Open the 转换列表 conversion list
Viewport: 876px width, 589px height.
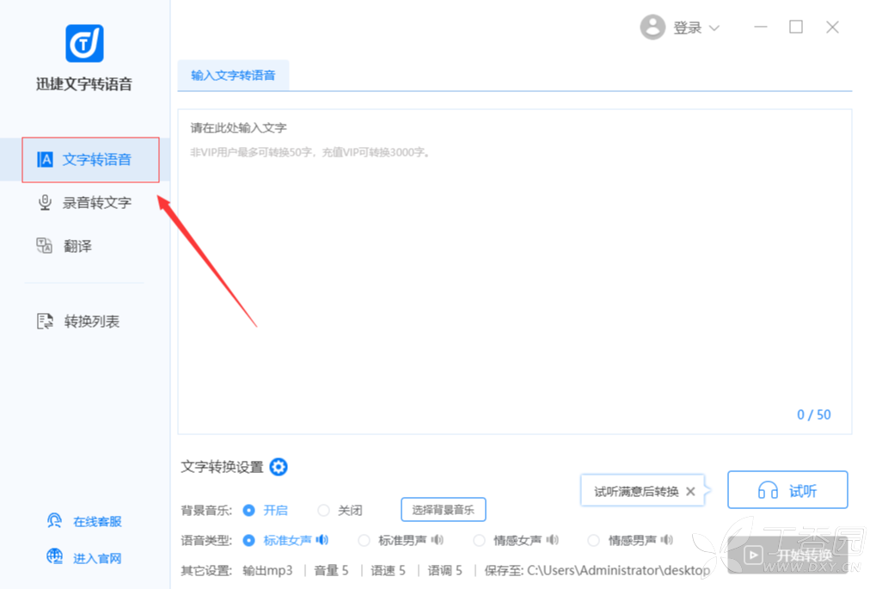click(x=91, y=322)
